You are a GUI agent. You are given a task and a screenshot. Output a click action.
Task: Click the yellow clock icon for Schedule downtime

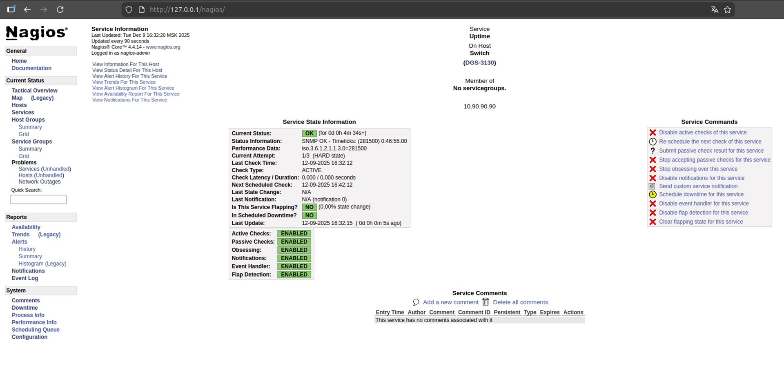click(653, 195)
